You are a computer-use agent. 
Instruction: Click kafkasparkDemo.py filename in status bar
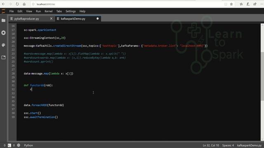point(249,145)
